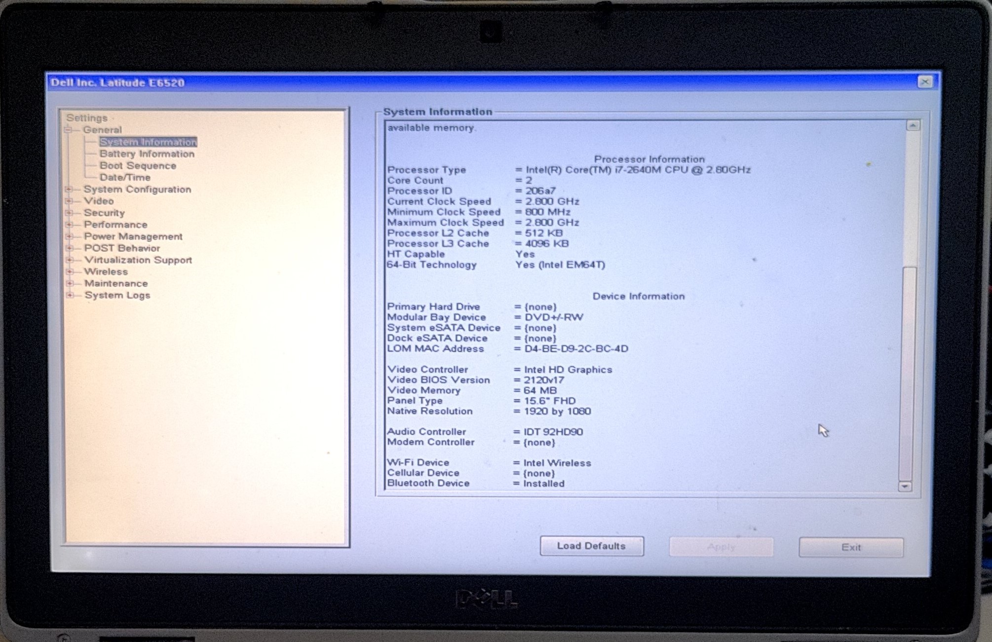Click the Core Count value
The width and height of the screenshot is (992, 642).
(x=529, y=181)
